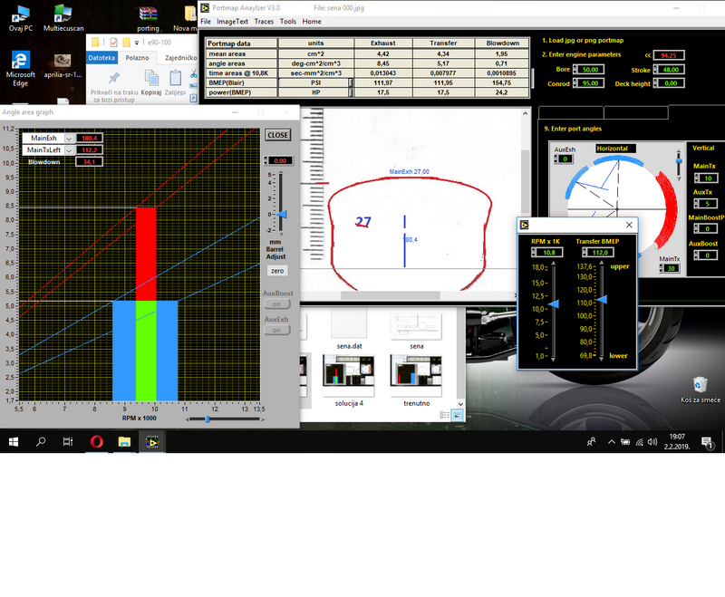The width and height of the screenshot is (725, 597).
Task: Open action center notifications icon
Action: [707, 442]
